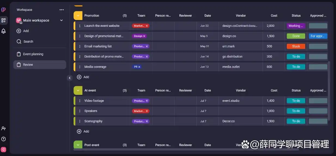Click Search in the sidebar

(x=28, y=42)
